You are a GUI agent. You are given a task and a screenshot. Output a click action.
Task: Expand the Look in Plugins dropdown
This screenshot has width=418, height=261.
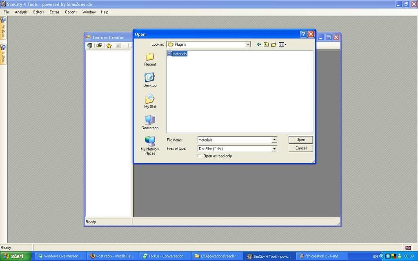click(x=248, y=44)
